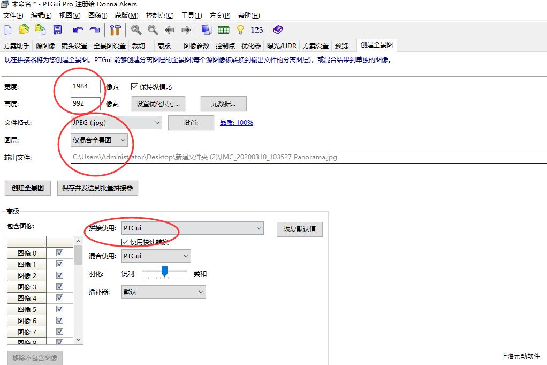Click the zoom in magnifier icon

pyautogui.click(x=136, y=30)
